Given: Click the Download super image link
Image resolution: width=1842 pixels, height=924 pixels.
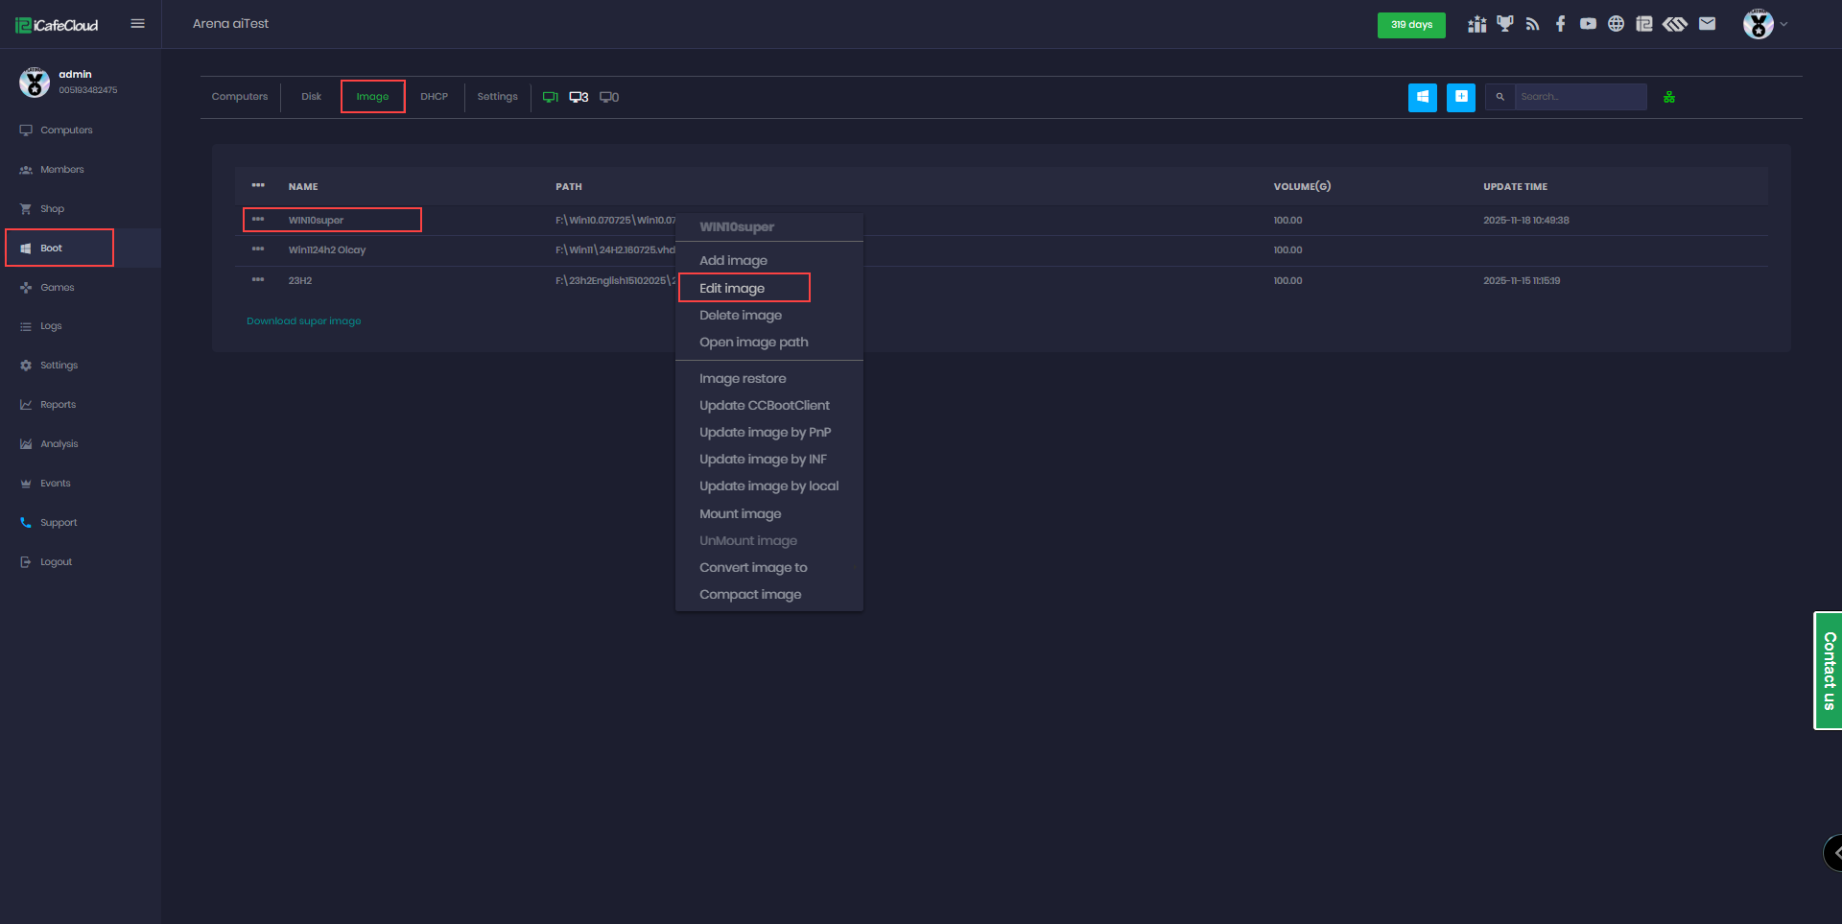Looking at the screenshot, I should click(303, 320).
